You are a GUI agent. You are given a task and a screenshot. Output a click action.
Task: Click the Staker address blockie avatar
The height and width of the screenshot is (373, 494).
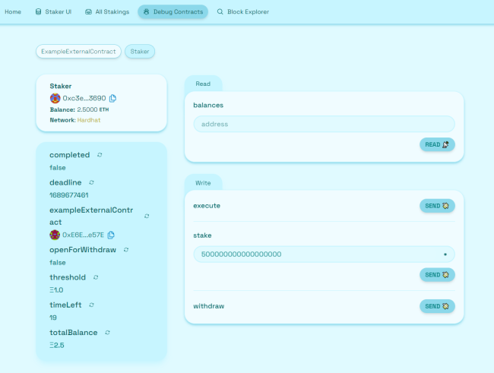coord(55,98)
